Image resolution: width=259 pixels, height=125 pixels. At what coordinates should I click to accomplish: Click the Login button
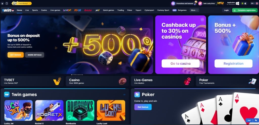[x=226, y=10]
